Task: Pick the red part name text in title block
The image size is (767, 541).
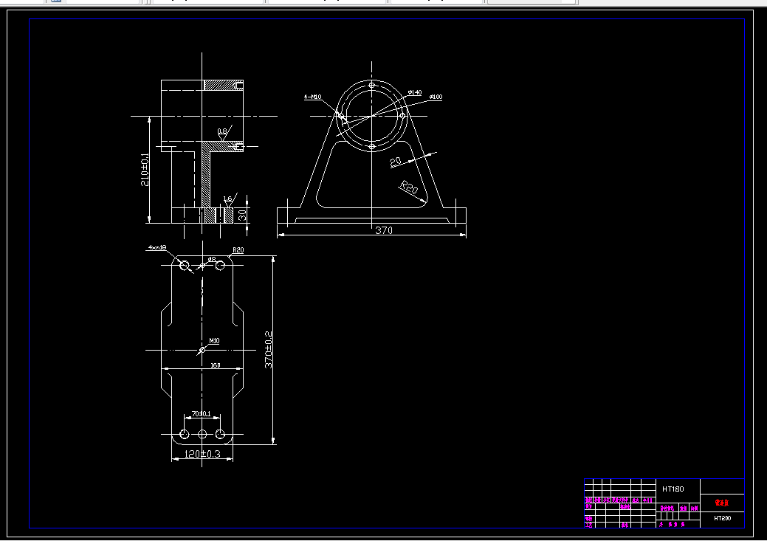Action: [722, 503]
